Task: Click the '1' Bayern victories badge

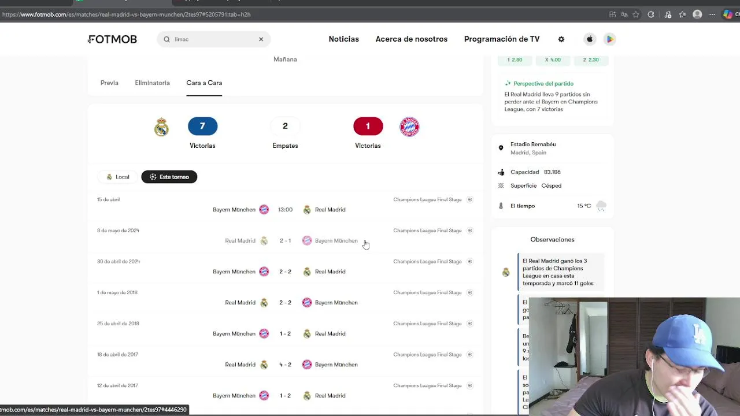Action: pyautogui.click(x=368, y=126)
